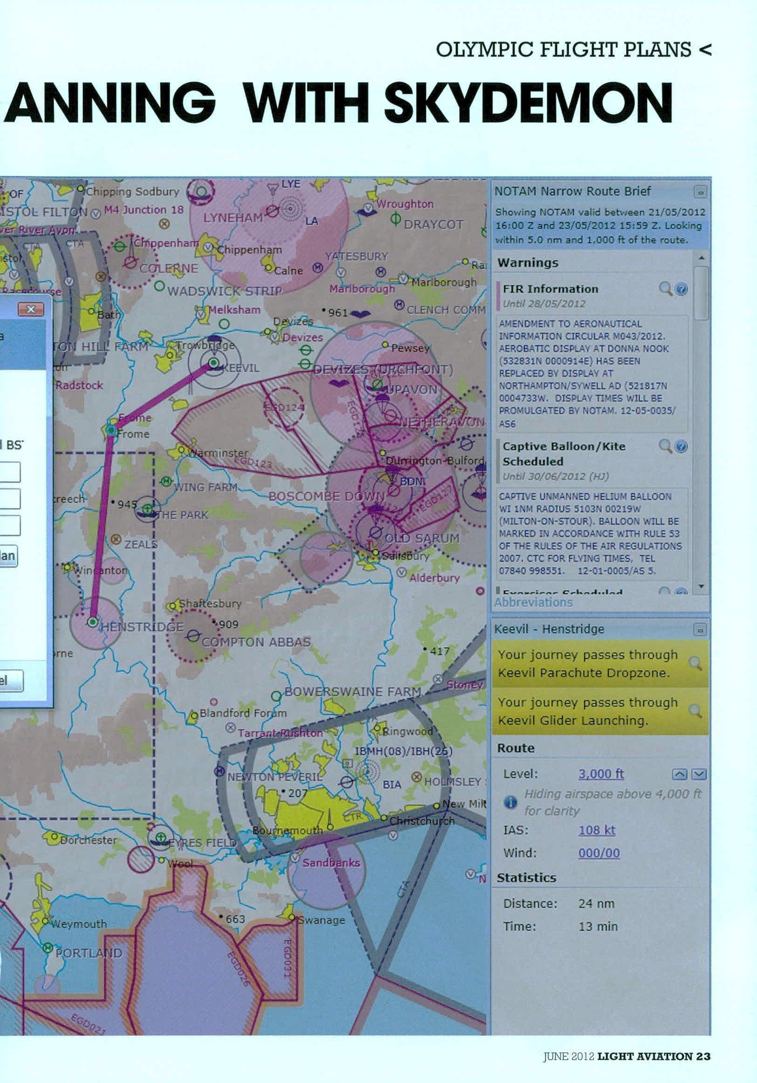Click the Bournemouth town label
Viewport: 757px width, 1083px height.
point(287,830)
